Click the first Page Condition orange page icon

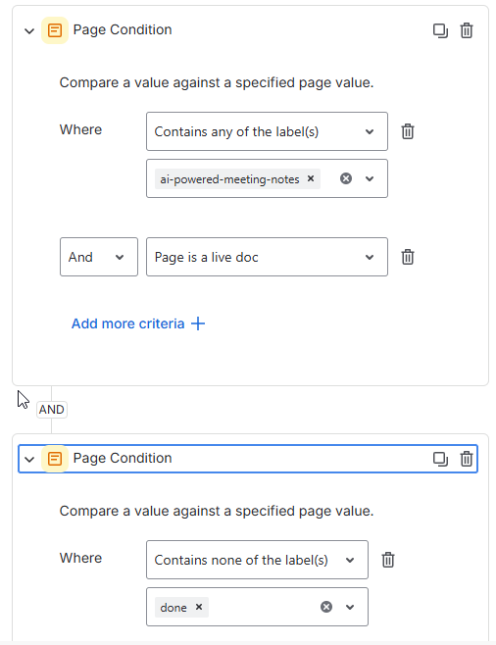pyautogui.click(x=55, y=30)
